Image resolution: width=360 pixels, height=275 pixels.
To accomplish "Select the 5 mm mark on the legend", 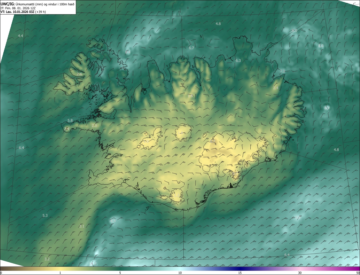I will 120,273.
